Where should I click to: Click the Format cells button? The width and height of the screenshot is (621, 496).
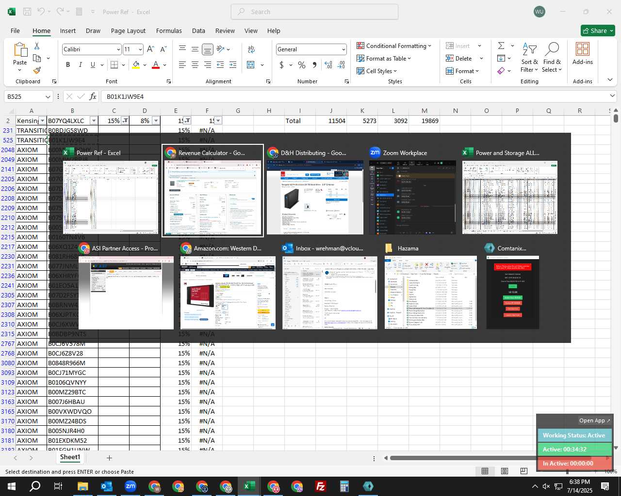tap(462, 71)
